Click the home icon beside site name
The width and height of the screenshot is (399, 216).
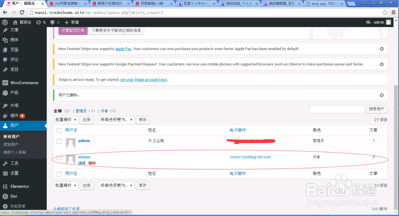pyautogui.click(x=15, y=22)
